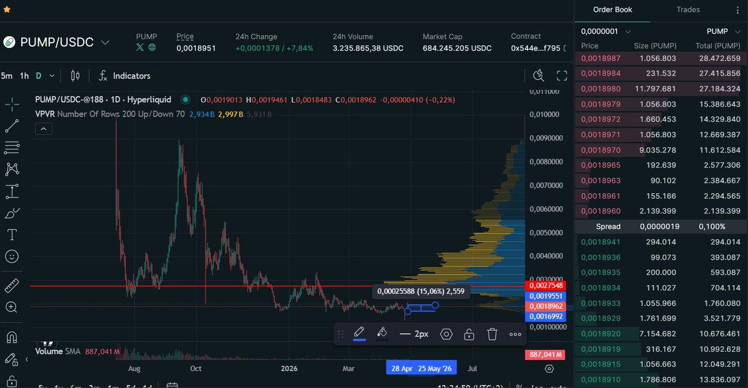Viewport: 748px width, 388px height.
Task: Grab the floating toolbar drag handle
Action: point(340,334)
